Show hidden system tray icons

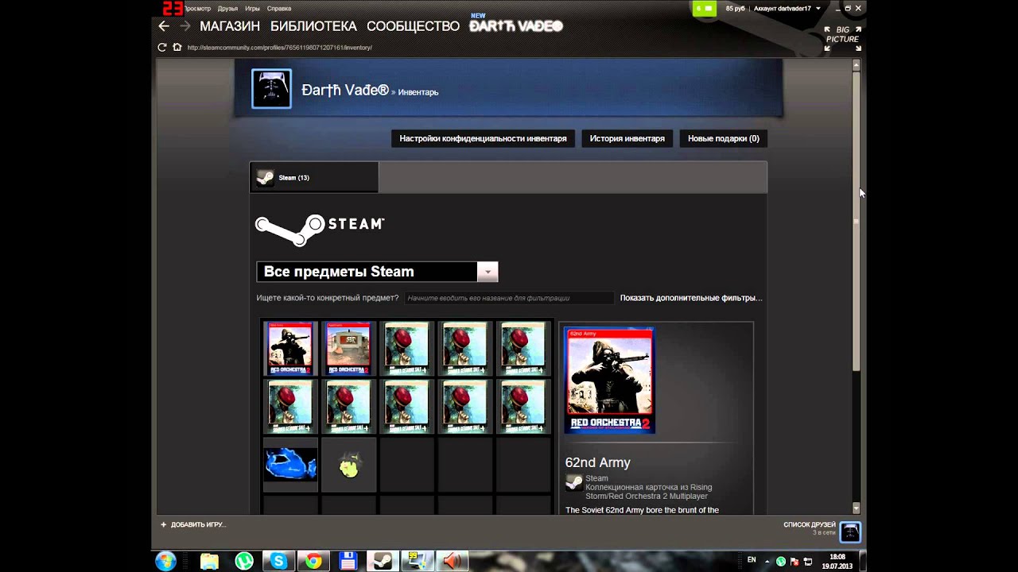point(769,561)
